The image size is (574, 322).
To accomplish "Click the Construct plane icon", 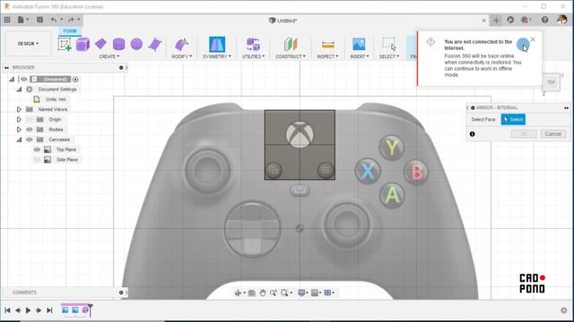I will tap(291, 45).
